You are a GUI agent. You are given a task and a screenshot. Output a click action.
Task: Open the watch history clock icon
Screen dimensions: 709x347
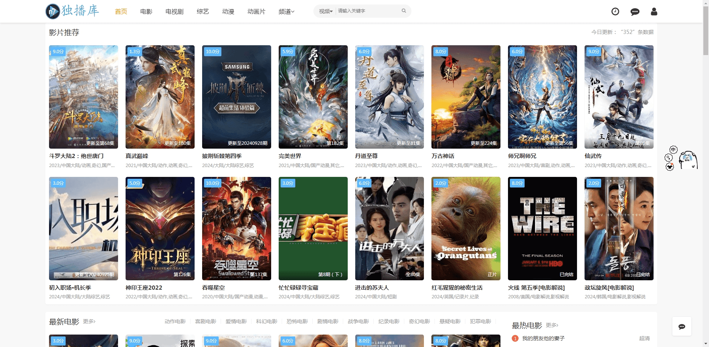pyautogui.click(x=615, y=12)
